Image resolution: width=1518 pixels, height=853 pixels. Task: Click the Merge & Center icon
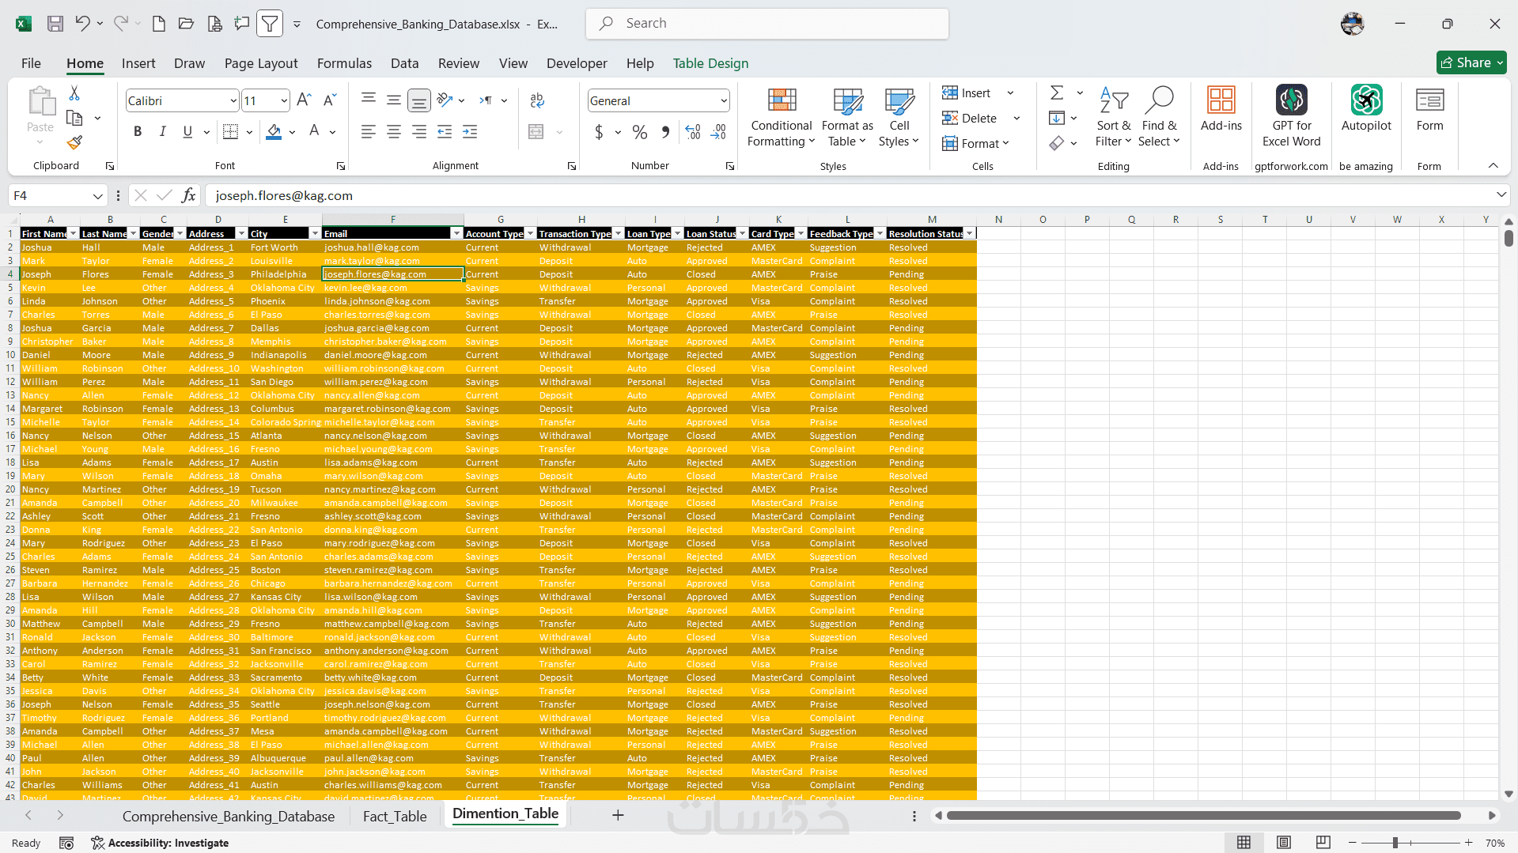536,132
